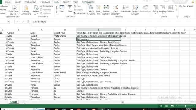The width and height of the screenshot is (196, 110).
Task: Select the 'Gujarat' state cell
Action: [x=42, y=36]
